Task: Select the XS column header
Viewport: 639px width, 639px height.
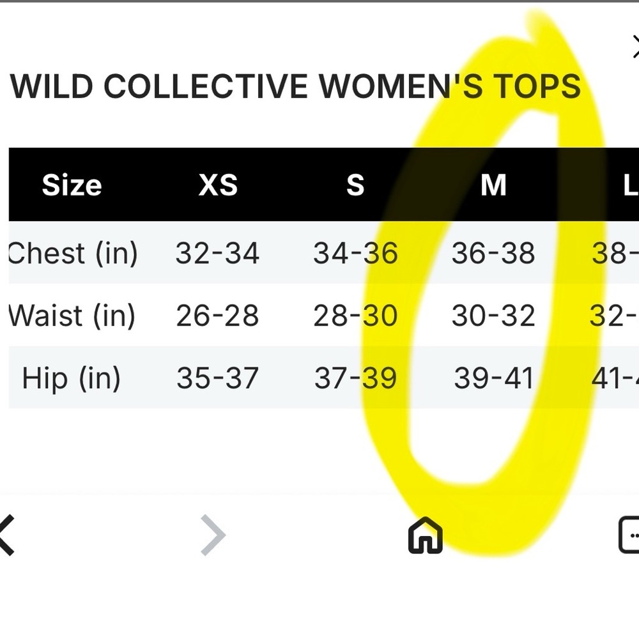Action: pos(218,185)
